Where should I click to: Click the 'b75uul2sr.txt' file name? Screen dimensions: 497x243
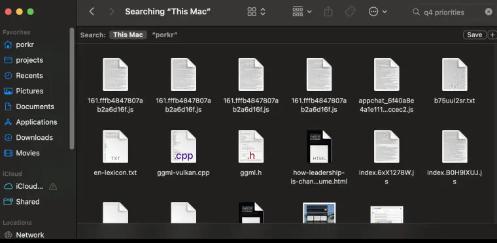[x=454, y=101]
